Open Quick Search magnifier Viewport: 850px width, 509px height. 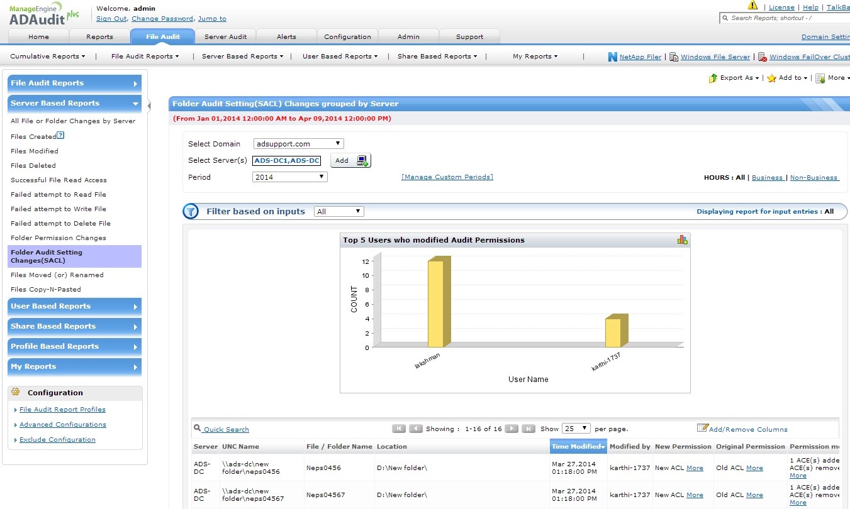[198, 429]
